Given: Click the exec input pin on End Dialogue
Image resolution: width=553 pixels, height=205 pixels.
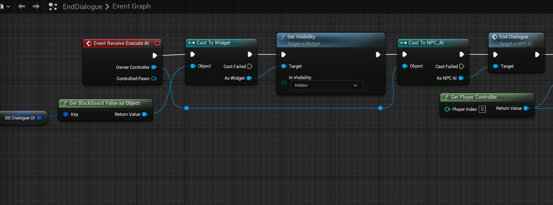Looking at the screenshot, I should tap(495, 54).
